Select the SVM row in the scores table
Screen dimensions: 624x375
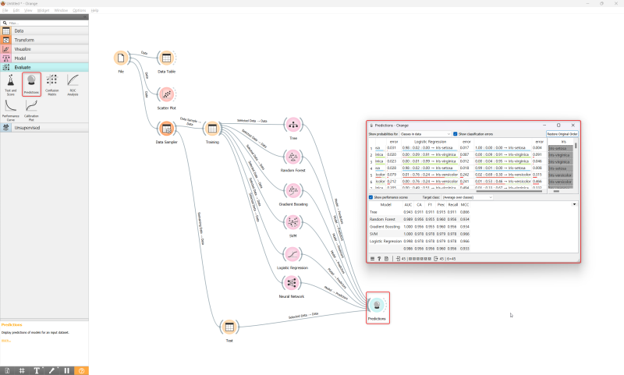click(420, 234)
